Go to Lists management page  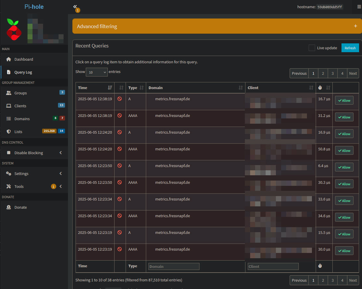pos(18,132)
